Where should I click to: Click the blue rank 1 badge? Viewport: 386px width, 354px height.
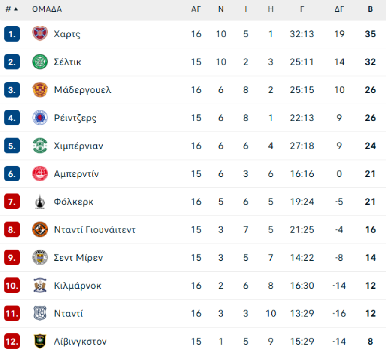pyautogui.click(x=12, y=34)
